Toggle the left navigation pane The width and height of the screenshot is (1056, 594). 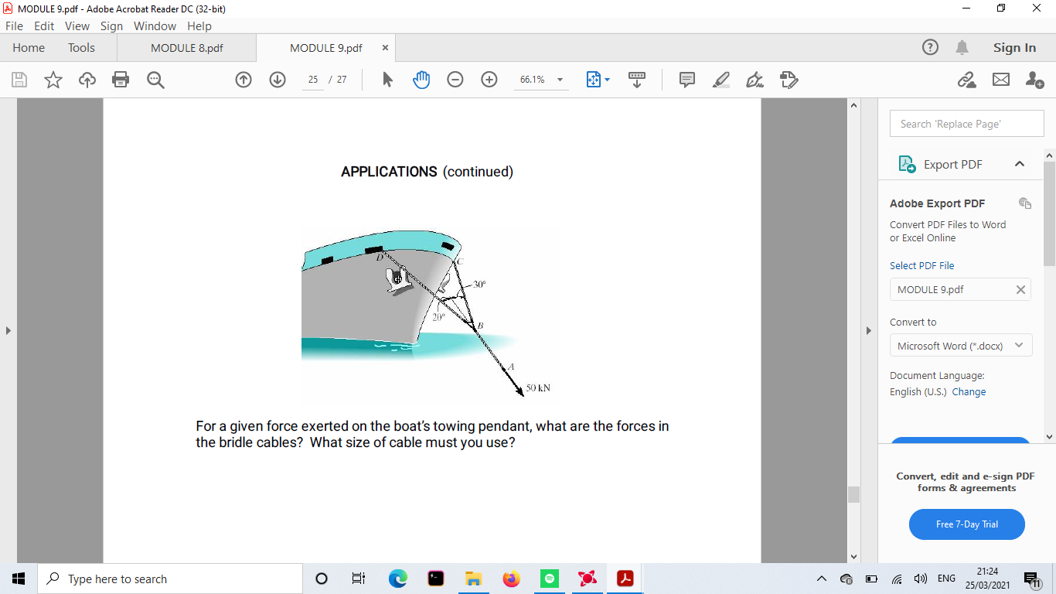(x=8, y=329)
